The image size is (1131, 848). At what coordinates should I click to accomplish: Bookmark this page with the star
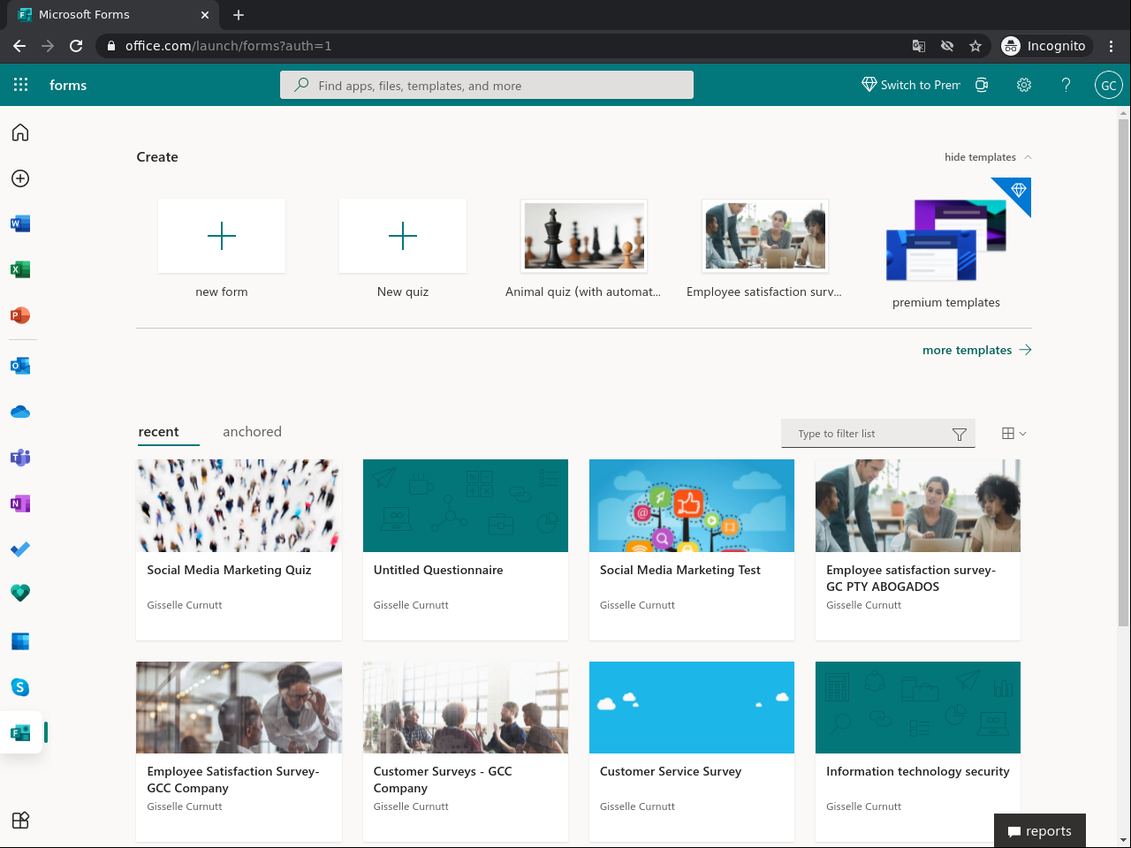pyautogui.click(x=975, y=46)
